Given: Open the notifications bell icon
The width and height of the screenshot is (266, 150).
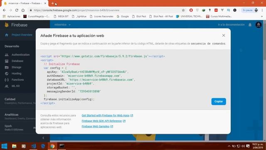Looking at the screenshot, I should 250,25.
